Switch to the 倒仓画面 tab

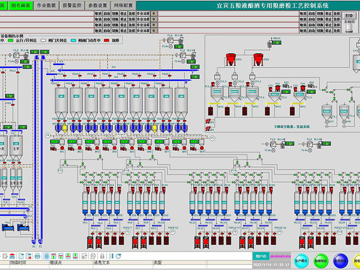point(20,5)
